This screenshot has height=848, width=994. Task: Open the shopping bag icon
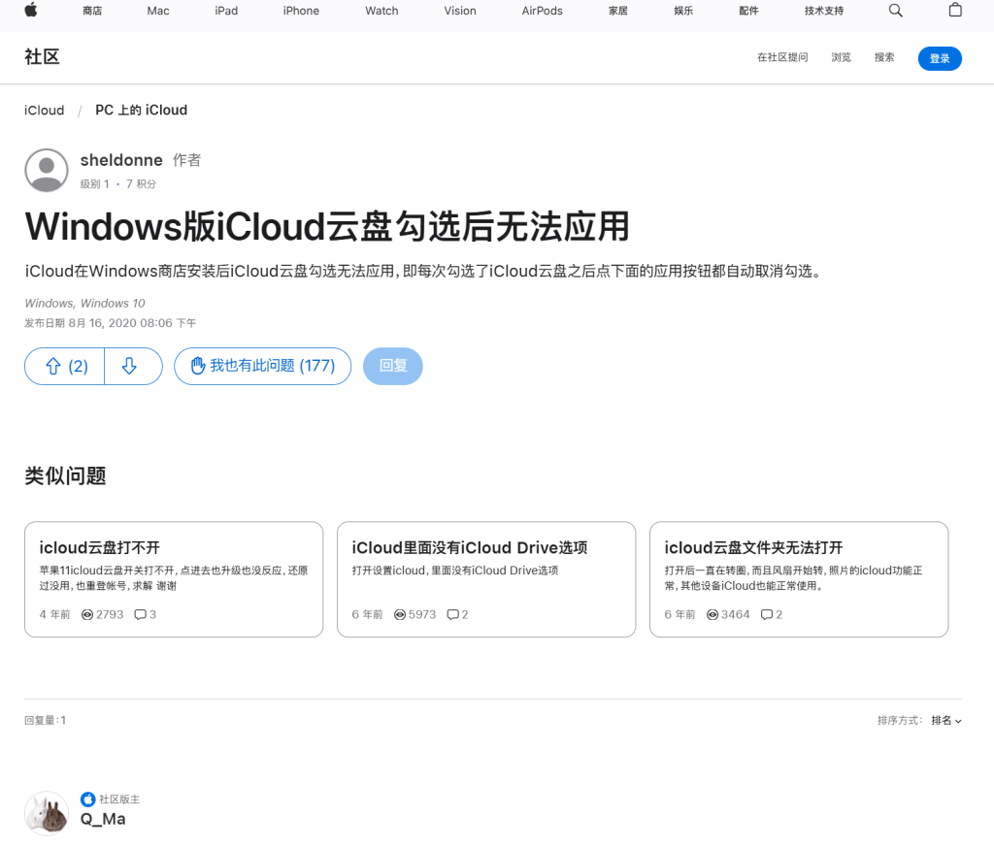point(955,11)
